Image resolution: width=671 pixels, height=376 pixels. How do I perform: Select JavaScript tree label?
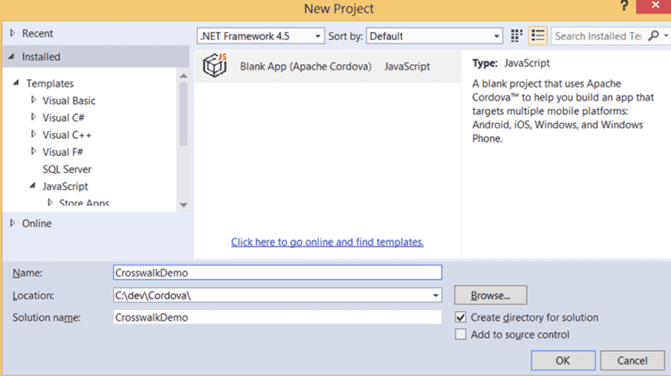(x=65, y=186)
